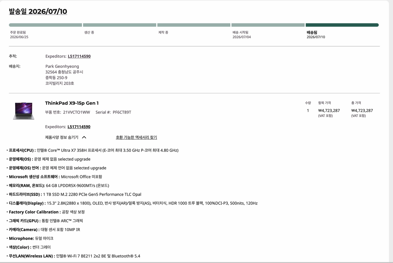The image size is (393, 263).
Task: Click the 발송일 2026/07/10 heading
Action: pos(38,12)
